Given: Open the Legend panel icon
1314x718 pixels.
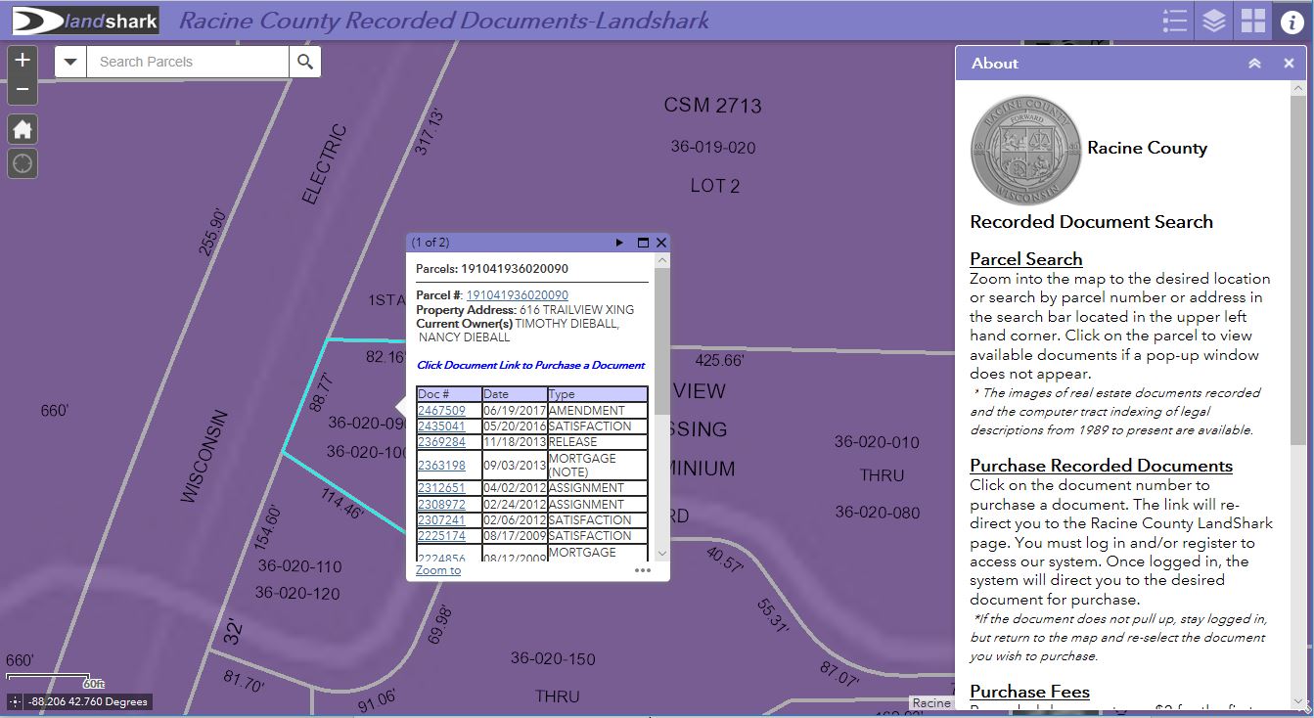Looking at the screenshot, I should (1174, 20).
